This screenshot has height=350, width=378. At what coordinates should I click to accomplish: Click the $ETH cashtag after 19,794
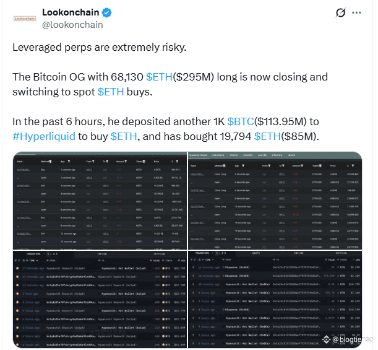point(267,136)
